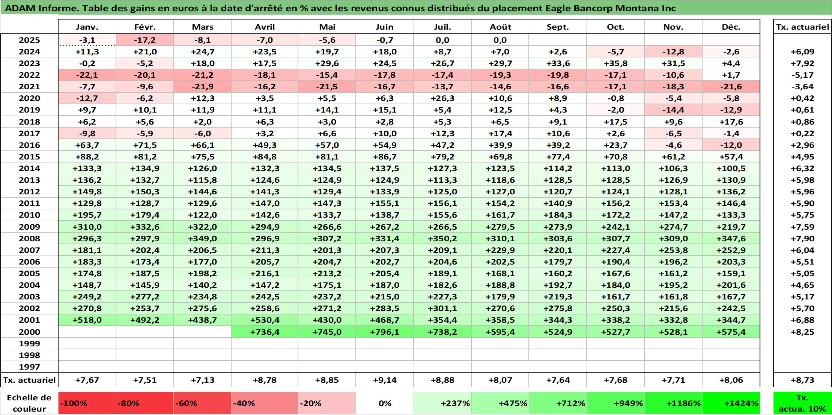
Task: Click the Juin column header
Action: coord(385,27)
